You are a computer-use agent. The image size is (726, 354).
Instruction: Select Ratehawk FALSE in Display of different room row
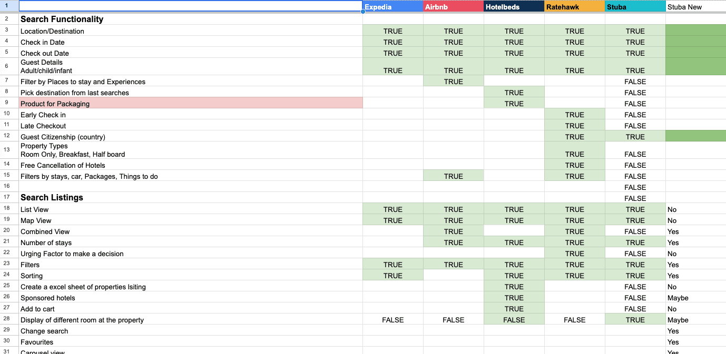575,319
